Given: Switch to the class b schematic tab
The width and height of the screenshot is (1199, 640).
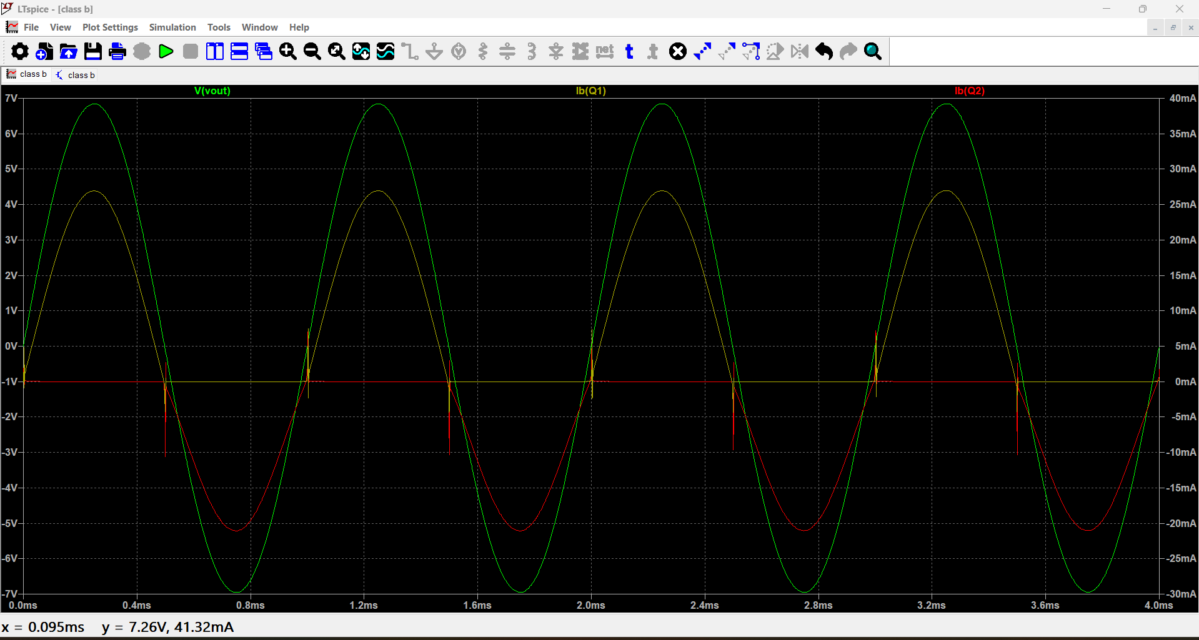Looking at the screenshot, I should point(76,75).
